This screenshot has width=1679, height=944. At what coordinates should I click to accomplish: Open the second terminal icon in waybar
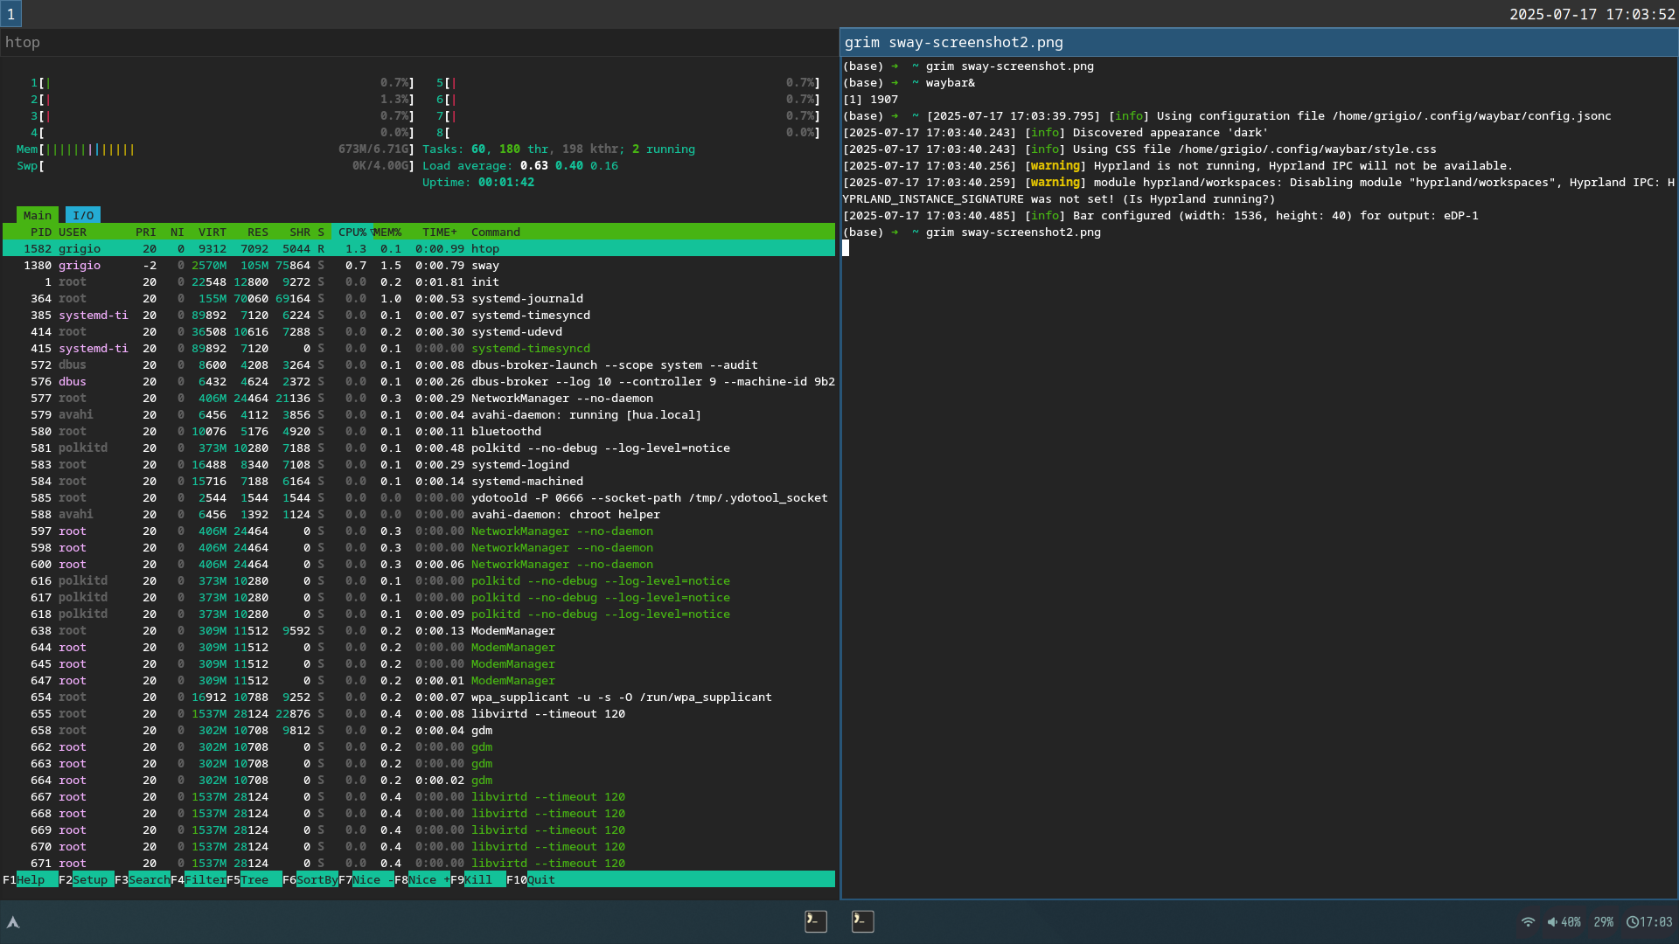click(x=862, y=920)
